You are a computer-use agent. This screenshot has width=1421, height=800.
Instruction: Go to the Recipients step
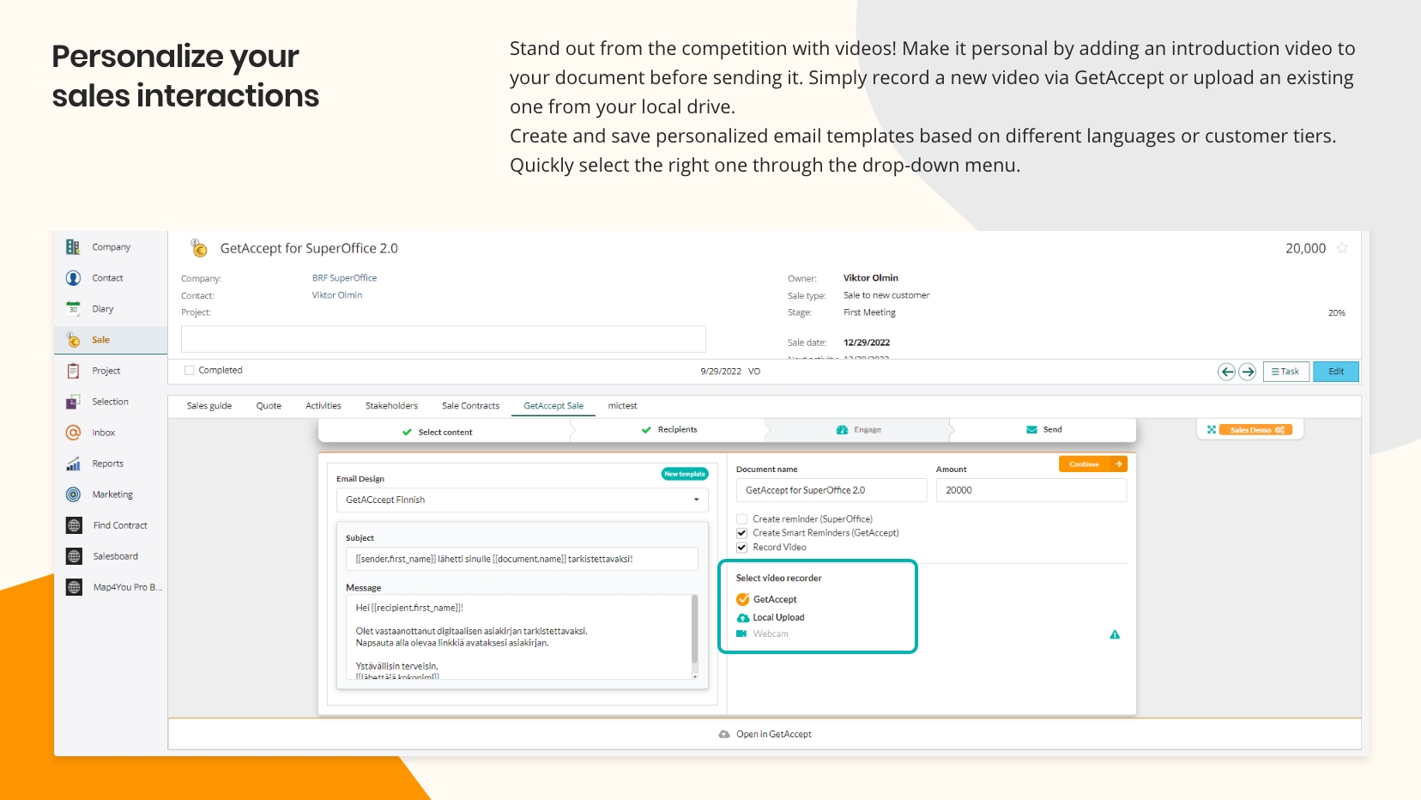(669, 429)
